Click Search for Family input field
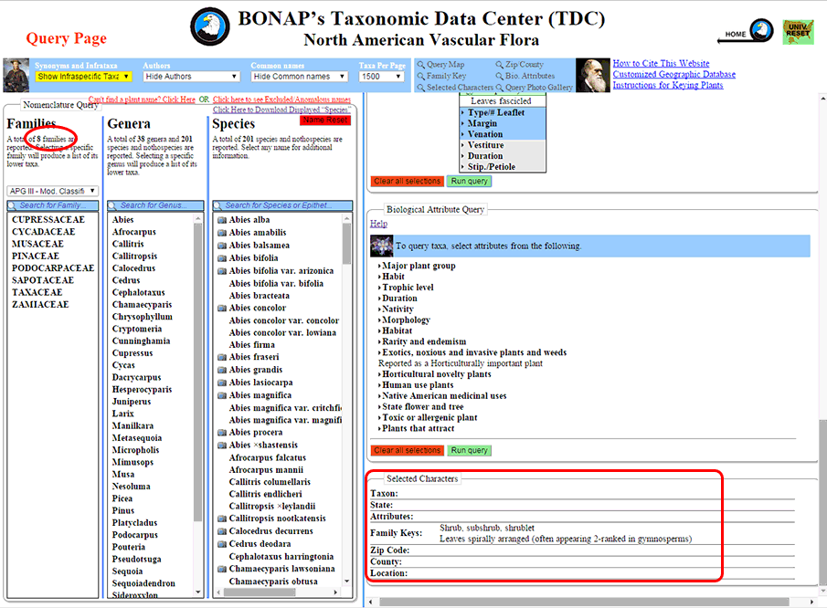Viewport: 827px width, 608px height. tap(53, 205)
